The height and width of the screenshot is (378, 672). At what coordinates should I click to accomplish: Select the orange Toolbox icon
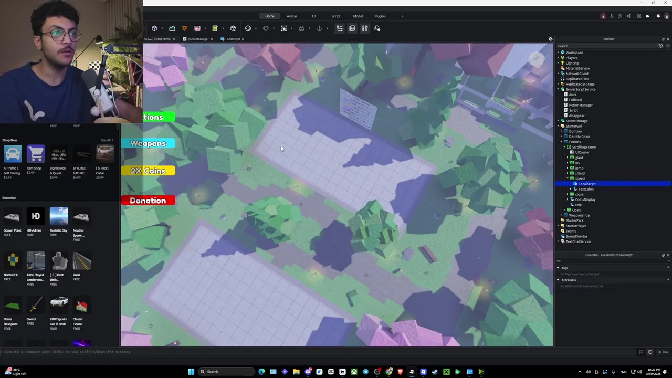[184, 28]
